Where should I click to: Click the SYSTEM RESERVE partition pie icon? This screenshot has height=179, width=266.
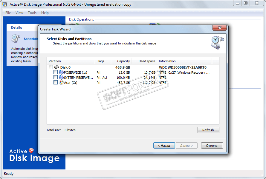point(61,77)
